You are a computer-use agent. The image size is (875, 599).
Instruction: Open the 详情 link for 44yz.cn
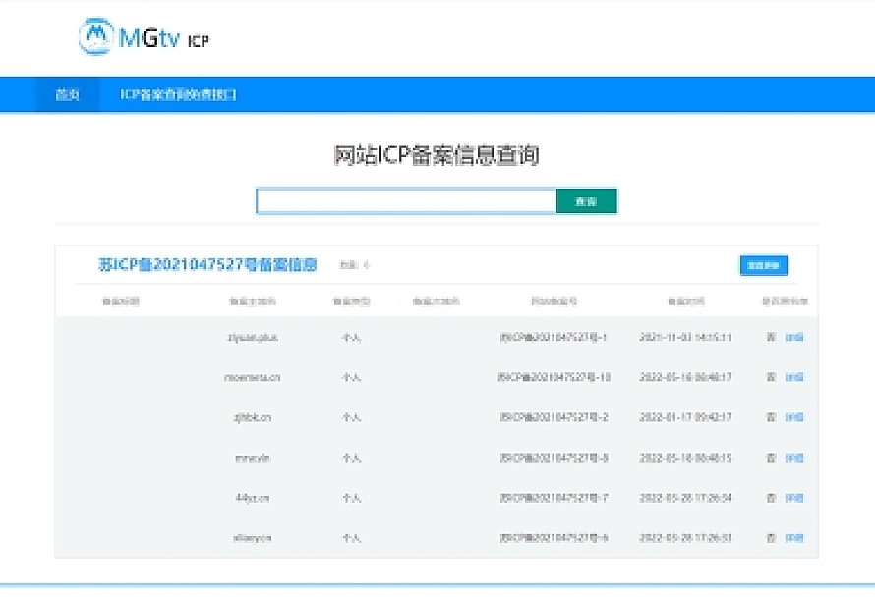click(792, 498)
